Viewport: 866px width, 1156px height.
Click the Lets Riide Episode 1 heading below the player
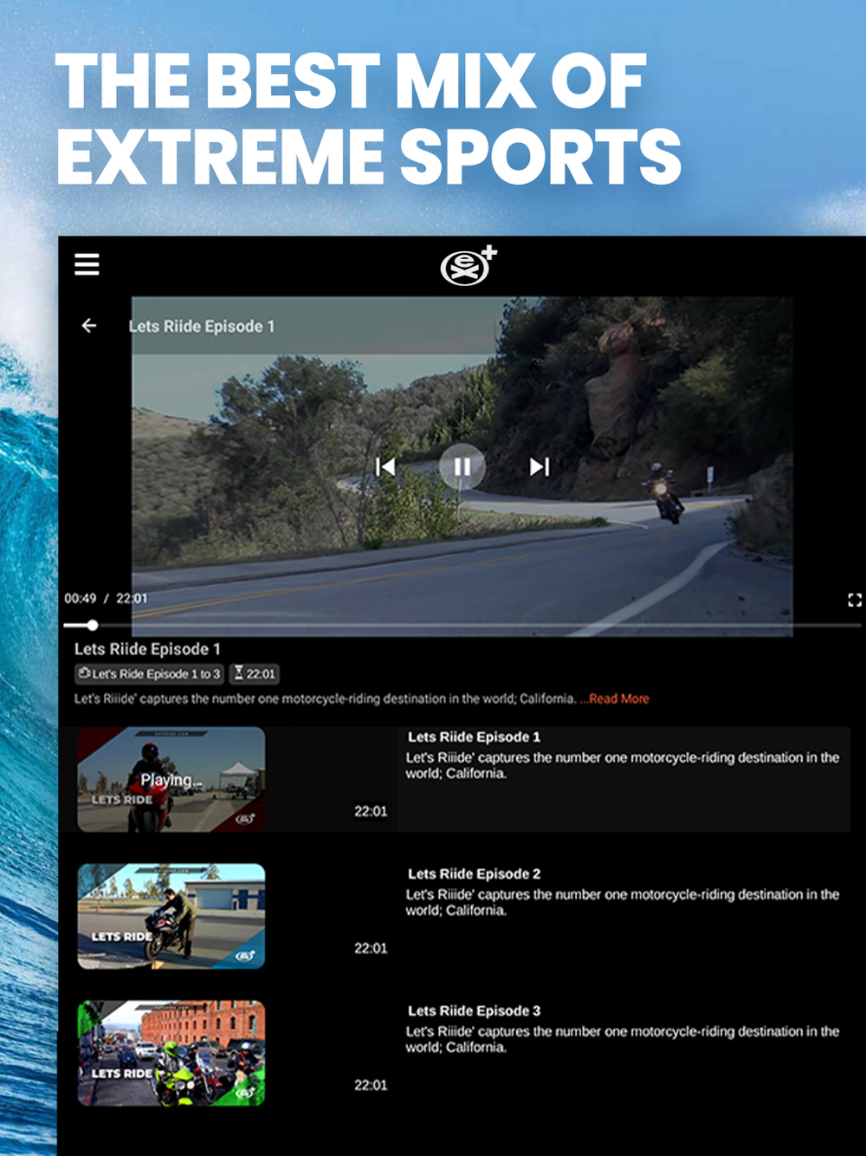147,649
